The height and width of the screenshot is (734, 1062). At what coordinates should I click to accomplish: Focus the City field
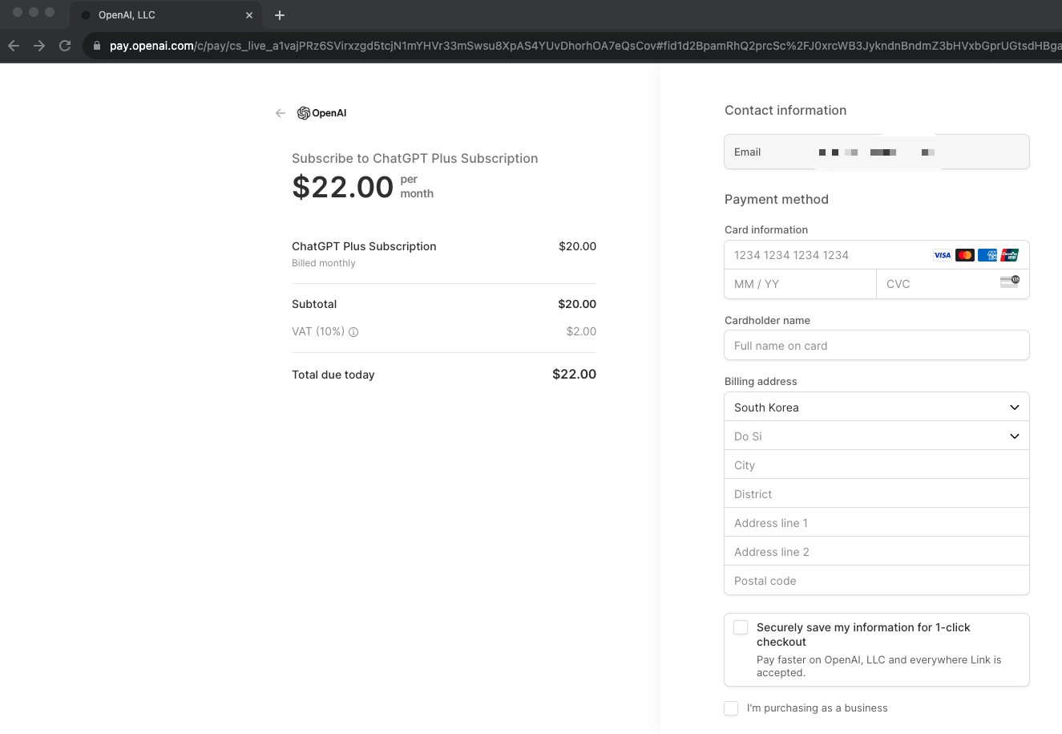877,465
